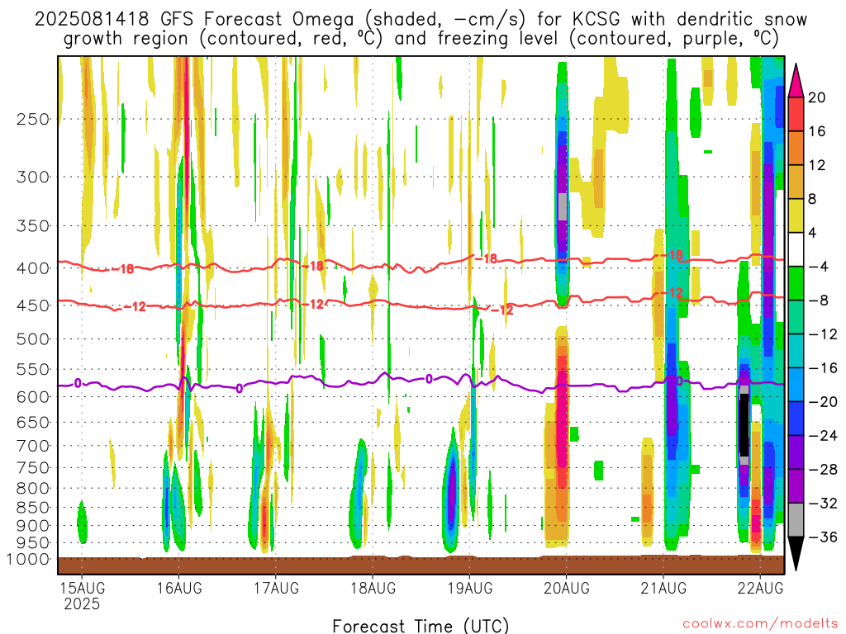The width and height of the screenshot is (846, 634).
Task: Click the 700 pressure level label
Action: tap(33, 446)
